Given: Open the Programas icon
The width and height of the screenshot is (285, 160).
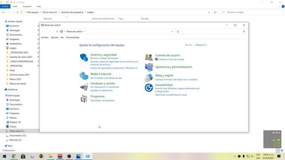Looking at the screenshot, I should 84,99.
